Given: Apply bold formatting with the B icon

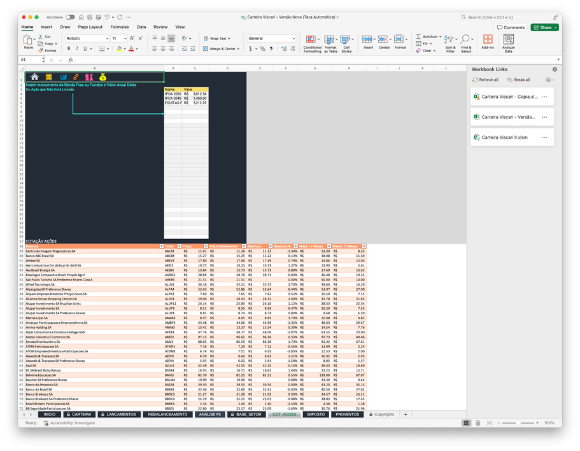Looking at the screenshot, I should point(69,49).
